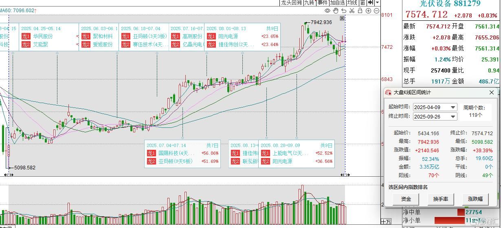This screenshot has width=501, height=228.
Task: Toggle the eye visibility icon above chart
Action: 327,11
